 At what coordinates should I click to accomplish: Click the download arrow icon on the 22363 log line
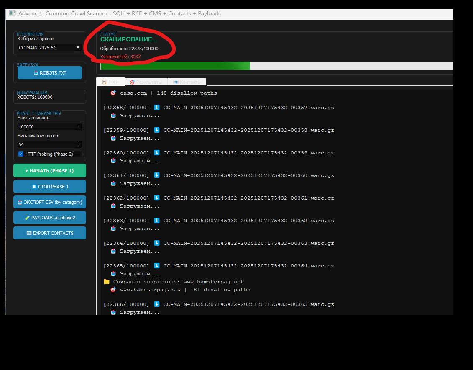[x=156, y=220]
